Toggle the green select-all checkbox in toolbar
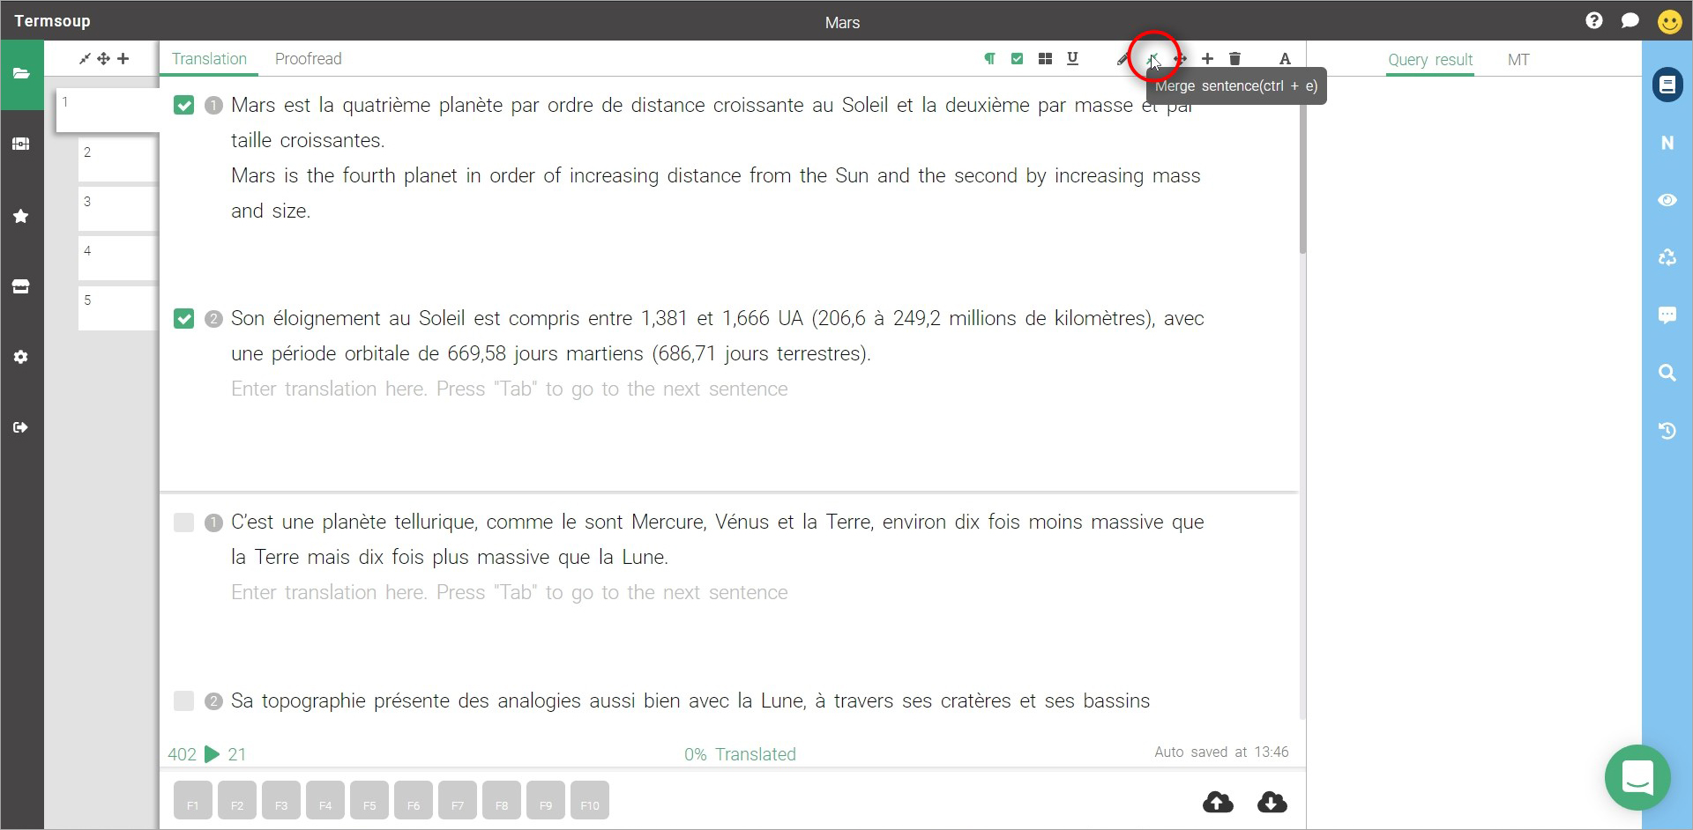Viewport: 1693px width, 830px height. [x=1018, y=59]
